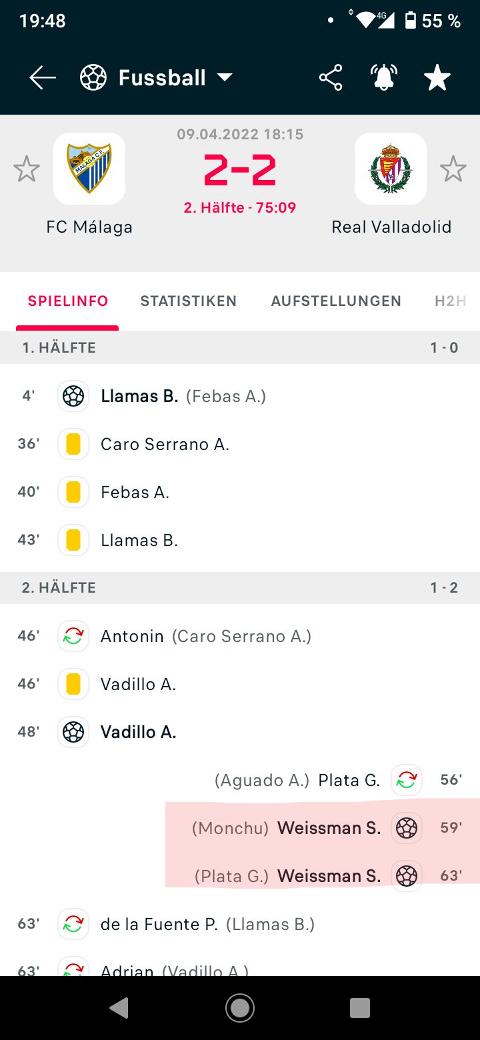Toggle the notification bell icon
480x1040 pixels.
pyautogui.click(x=384, y=78)
